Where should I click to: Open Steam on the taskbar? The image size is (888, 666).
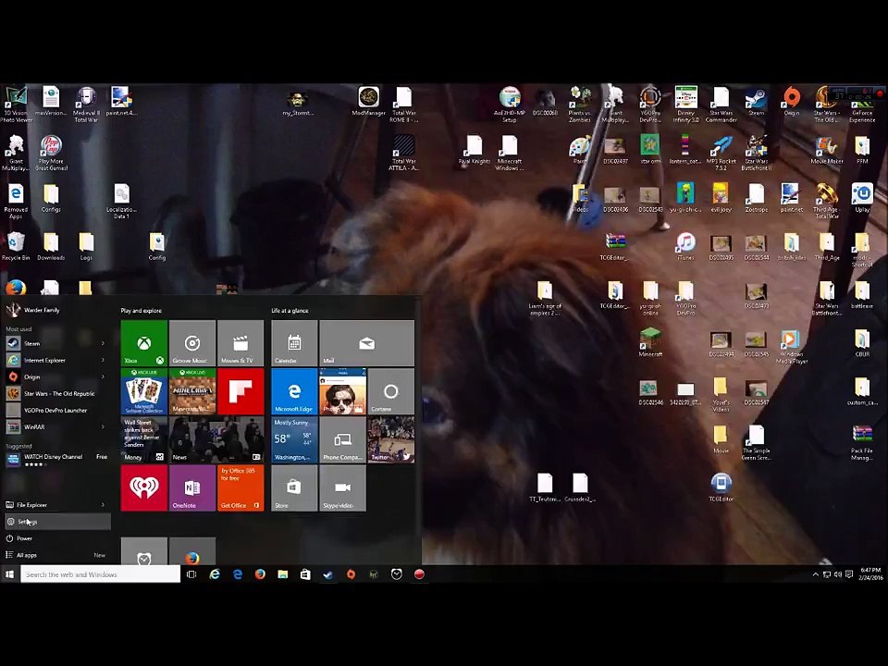coord(327,574)
